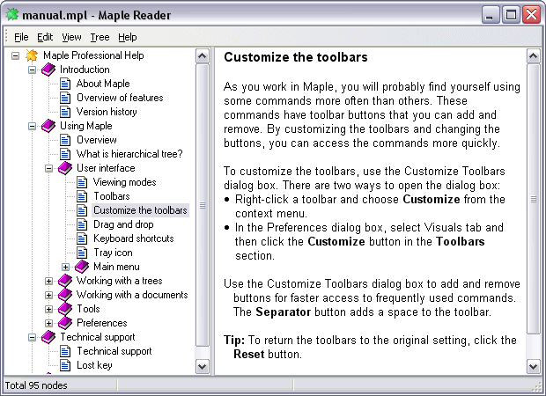Click the page icon beside What is hierarchical tree?
The height and width of the screenshot is (396, 546).
coord(65,154)
